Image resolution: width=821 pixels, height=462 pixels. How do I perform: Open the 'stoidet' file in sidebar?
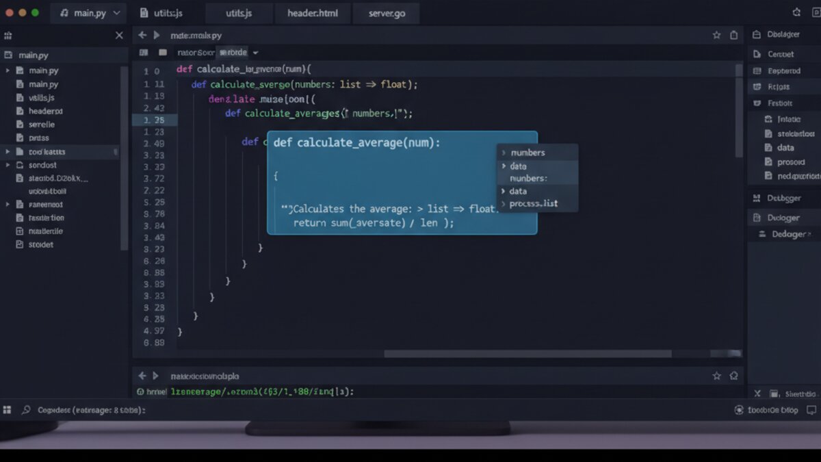pyautogui.click(x=41, y=244)
